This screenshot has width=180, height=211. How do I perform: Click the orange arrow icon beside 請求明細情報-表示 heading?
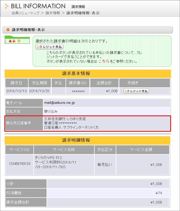[x=8, y=30]
